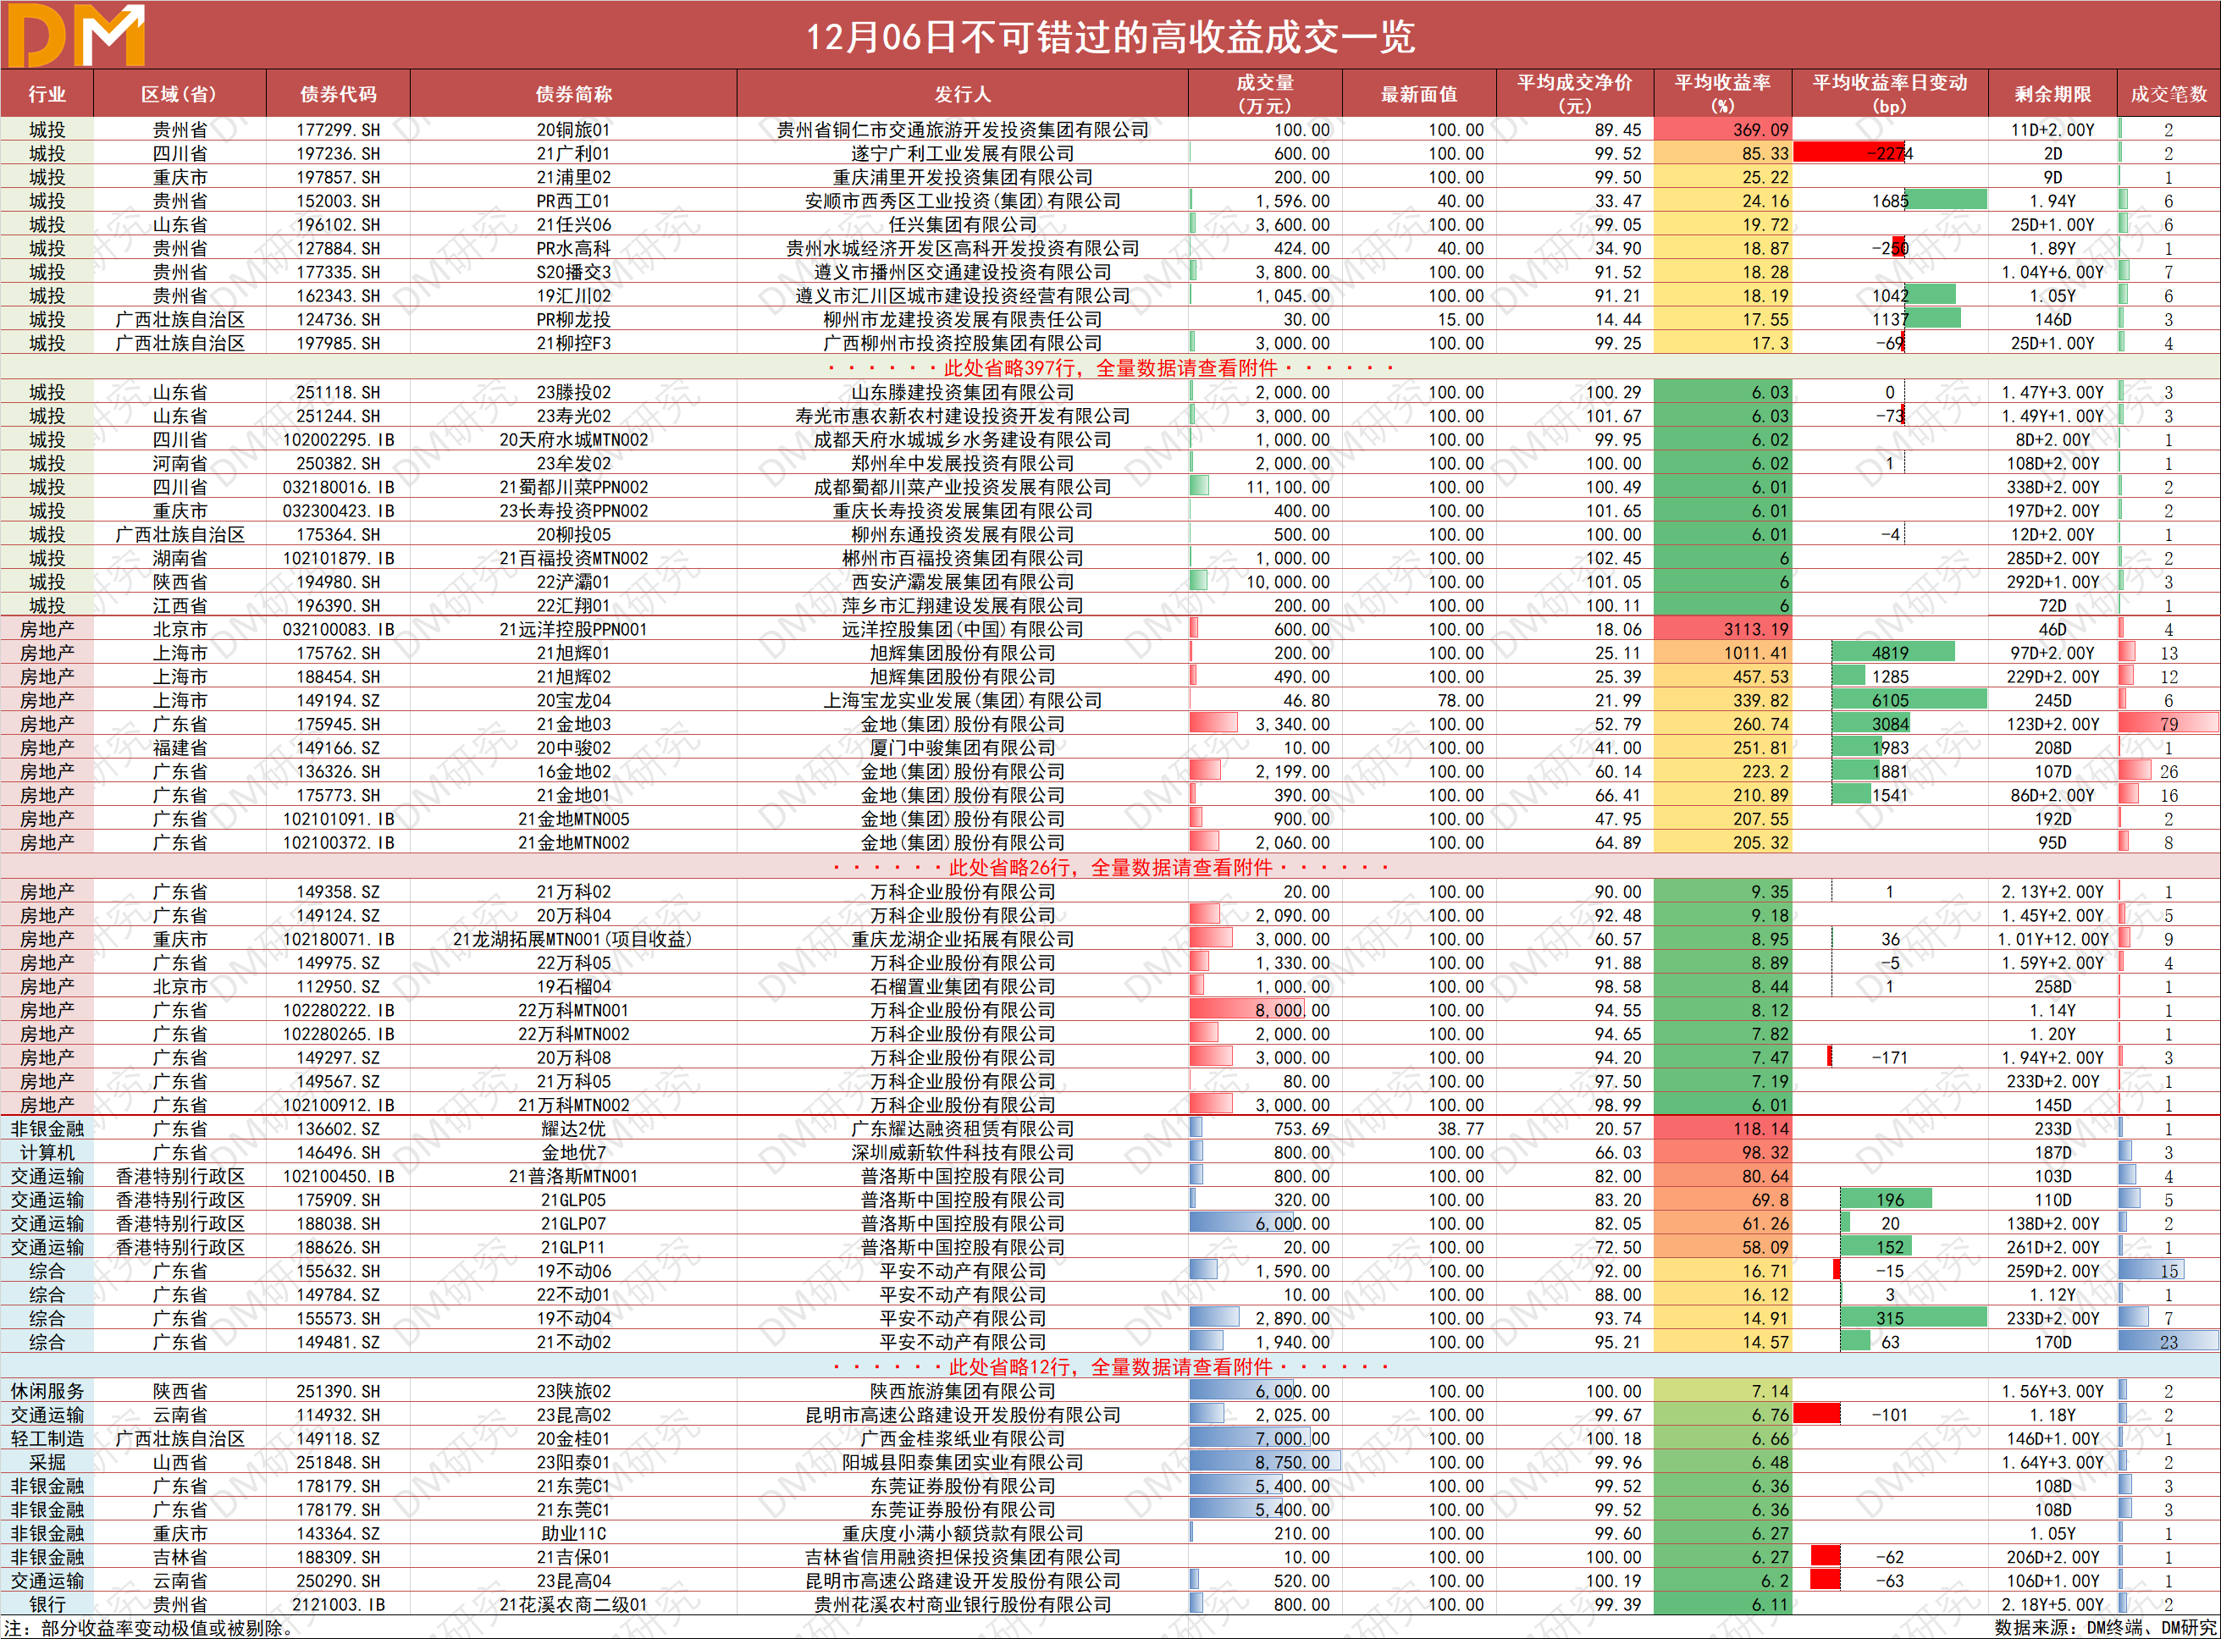2221x1639 pixels.
Task: Click bond code 177299.SH
Action: (339, 130)
